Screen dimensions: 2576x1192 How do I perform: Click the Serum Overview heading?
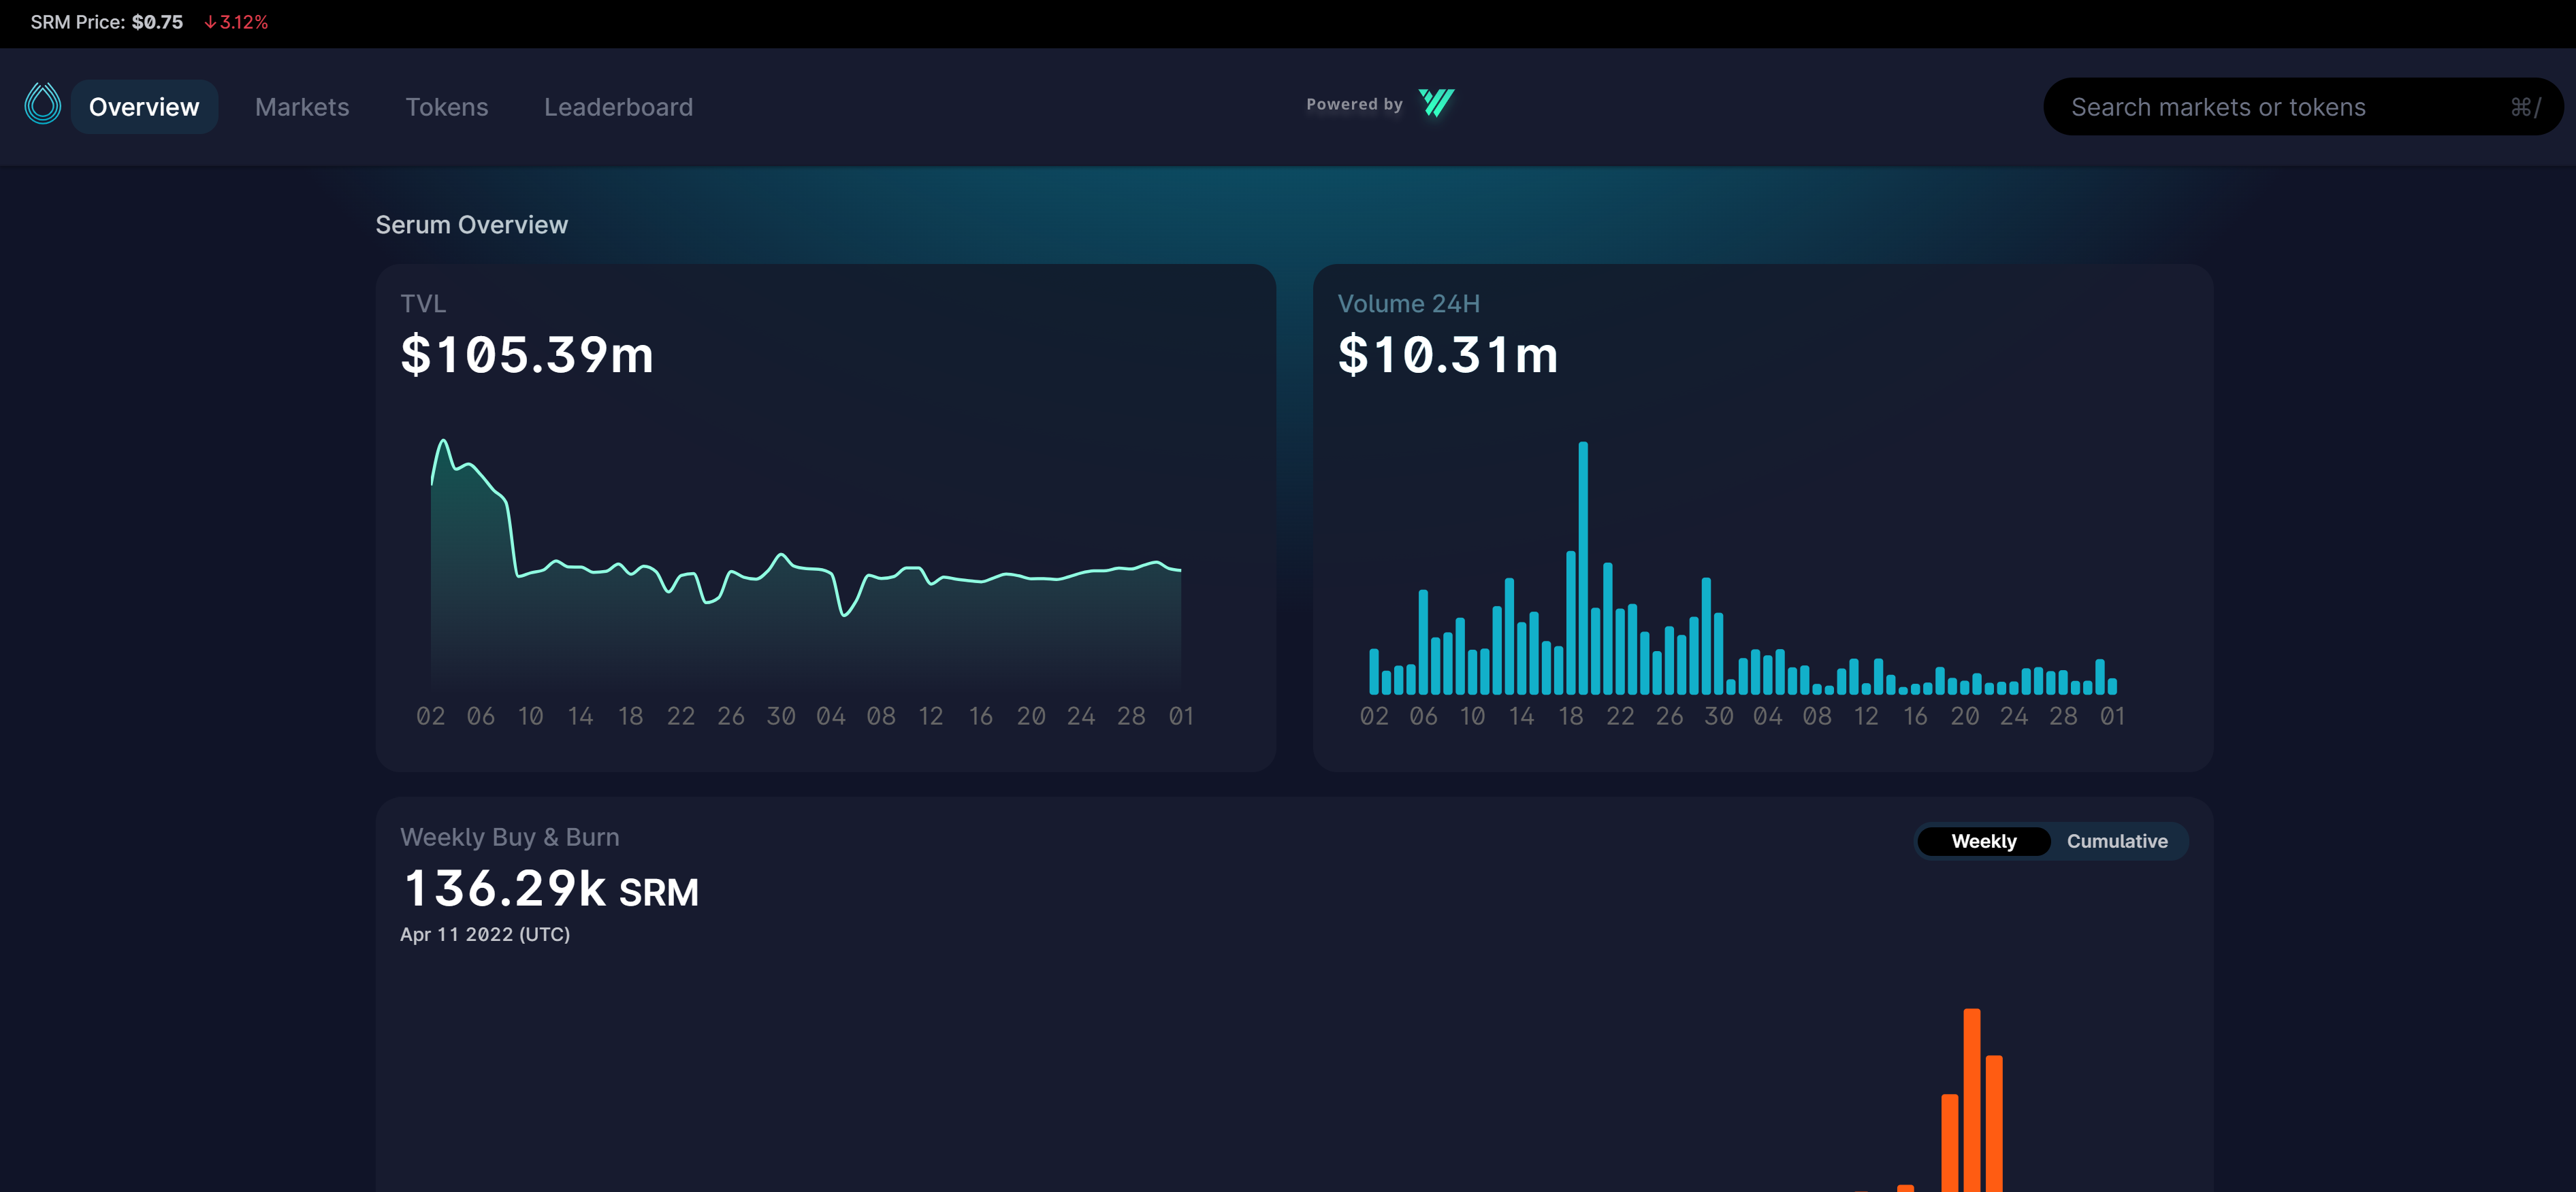coord(472,224)
